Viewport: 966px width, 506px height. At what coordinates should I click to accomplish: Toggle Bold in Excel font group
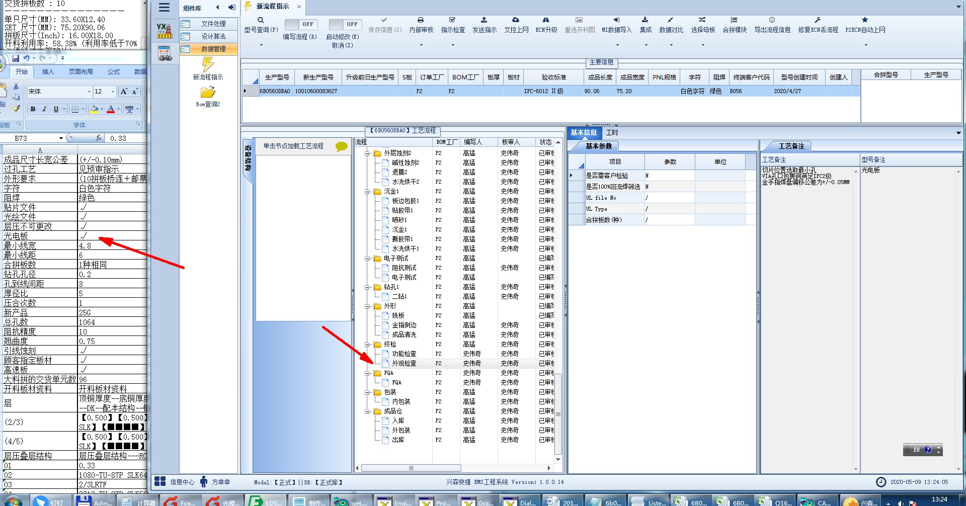[x=33, y=109]
